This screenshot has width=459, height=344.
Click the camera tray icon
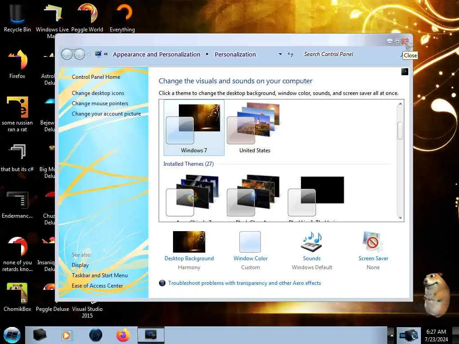(409, 335)
